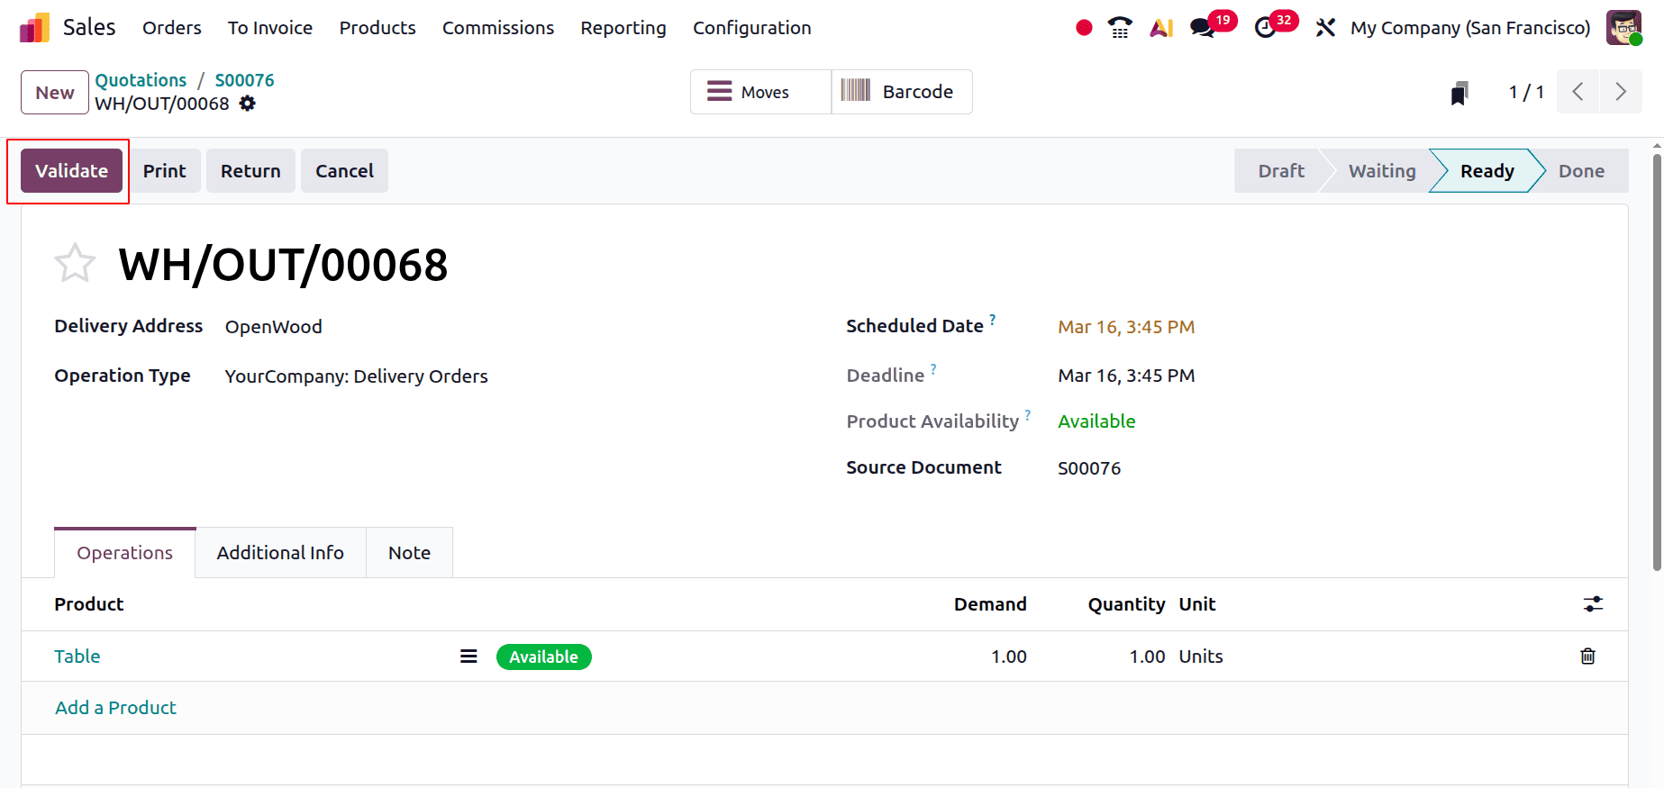1664x788 pixels.
Task: Open the Products menu
Action: point(377,28)
